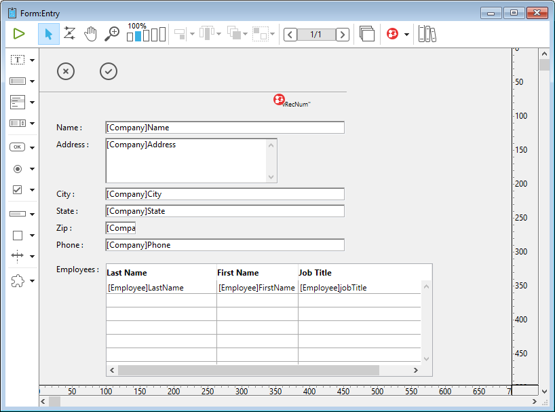Open the dropdown arrow beside red badge icon

406,35
